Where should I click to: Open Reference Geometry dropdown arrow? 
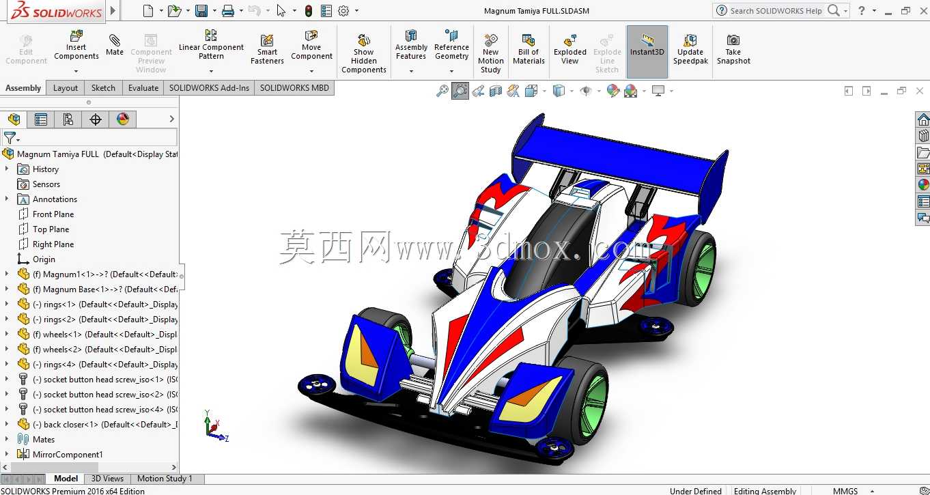[451, 71]
